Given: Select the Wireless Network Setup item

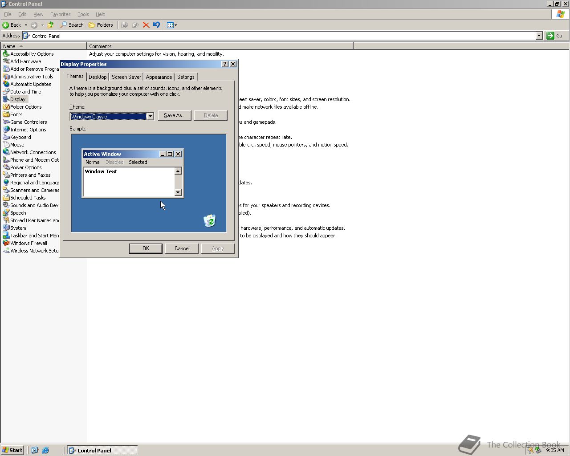Looking at the screenshot, I should pos(31,251).
